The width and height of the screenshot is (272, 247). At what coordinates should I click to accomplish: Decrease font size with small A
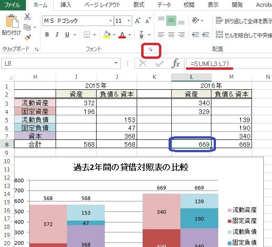coord(148,21)
